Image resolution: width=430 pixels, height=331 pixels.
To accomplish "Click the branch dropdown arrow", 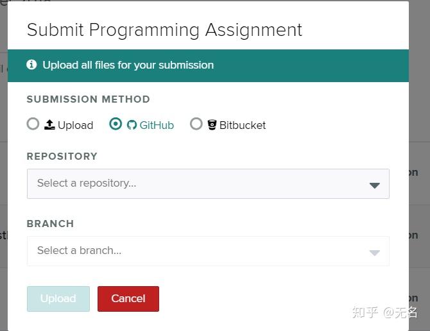I will click(x=375, y=253).
